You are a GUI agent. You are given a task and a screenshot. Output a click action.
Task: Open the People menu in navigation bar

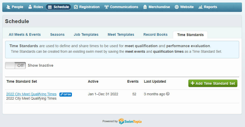click(15, 7)
